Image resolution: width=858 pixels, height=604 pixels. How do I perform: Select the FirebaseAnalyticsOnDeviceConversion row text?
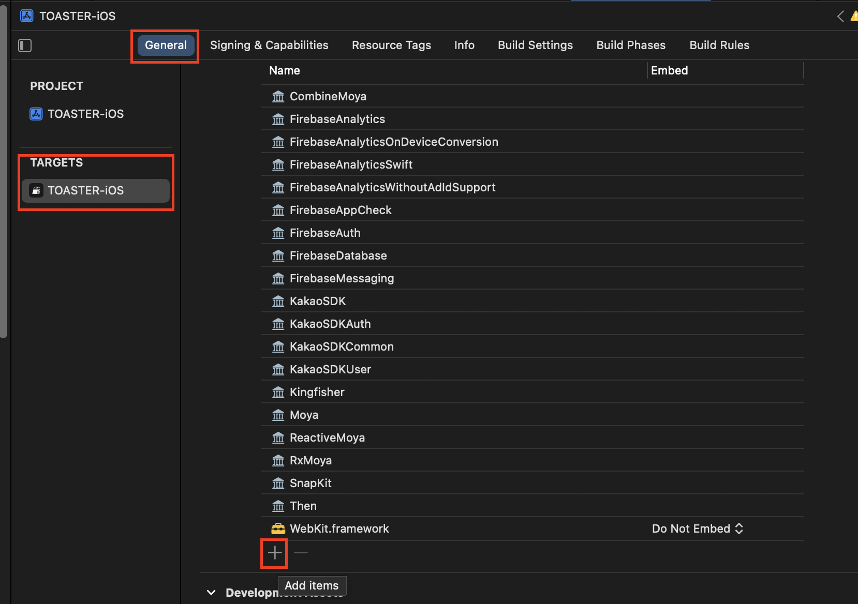point(394,142)
